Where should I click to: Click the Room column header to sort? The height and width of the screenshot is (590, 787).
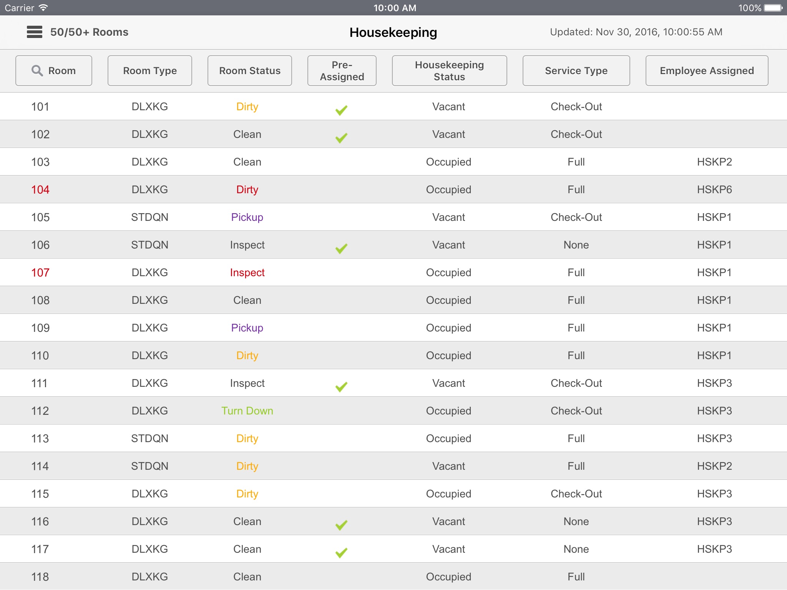pos(55,70)
